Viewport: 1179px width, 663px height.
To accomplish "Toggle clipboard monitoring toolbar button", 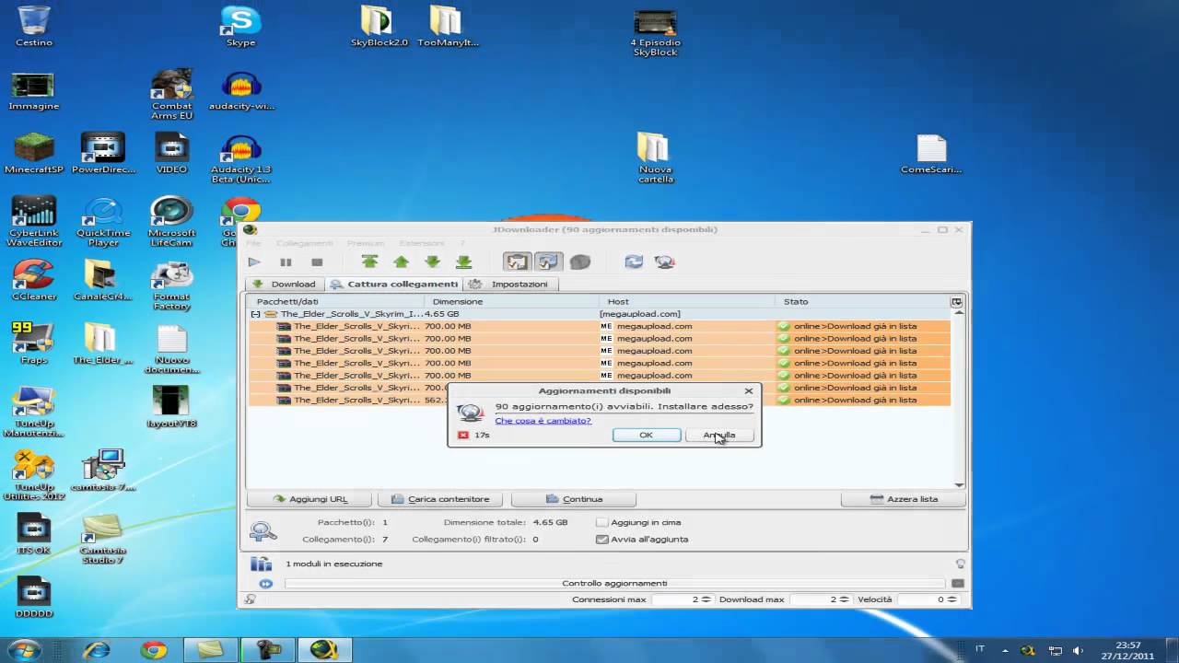I will pyautogui.click(x=517, y=262).
